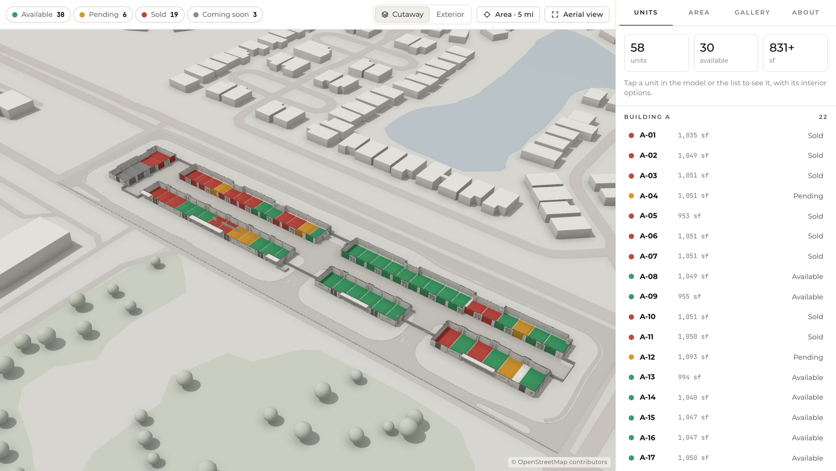The width and height of the screenshot is (836, 471).
Task: Select pending unit A-04
Action: coord(726,196)
